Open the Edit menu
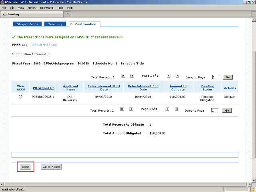Viewport: 256px width, 192px height. (12, 8)
